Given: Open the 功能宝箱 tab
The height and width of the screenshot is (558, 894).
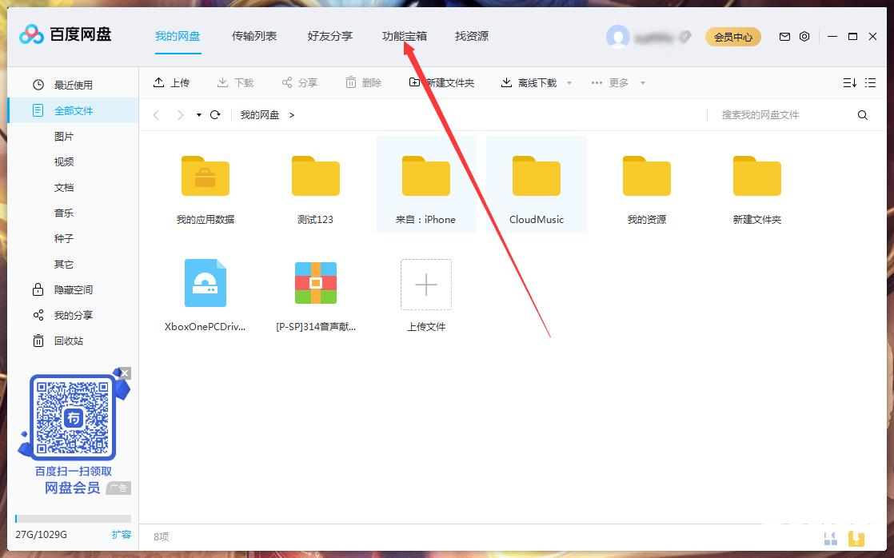Looking at the screenshot, I should [x=405, y=37].
